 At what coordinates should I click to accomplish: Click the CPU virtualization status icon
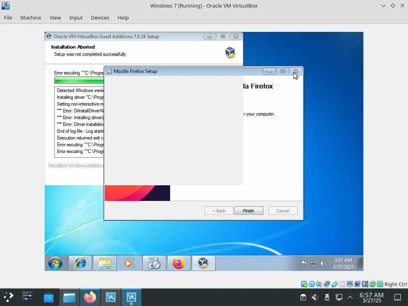click(365, 284)
